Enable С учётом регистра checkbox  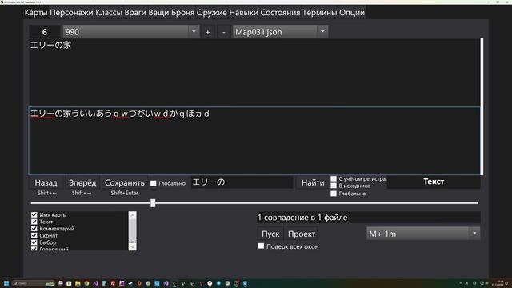334,178
